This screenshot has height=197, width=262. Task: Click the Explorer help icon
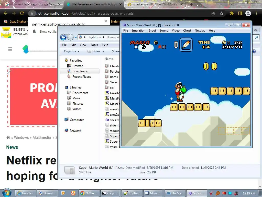click(x=254, y=51)
